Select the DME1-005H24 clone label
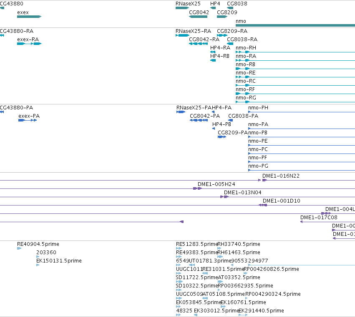 pyautogui.click(x=217, y=184)
